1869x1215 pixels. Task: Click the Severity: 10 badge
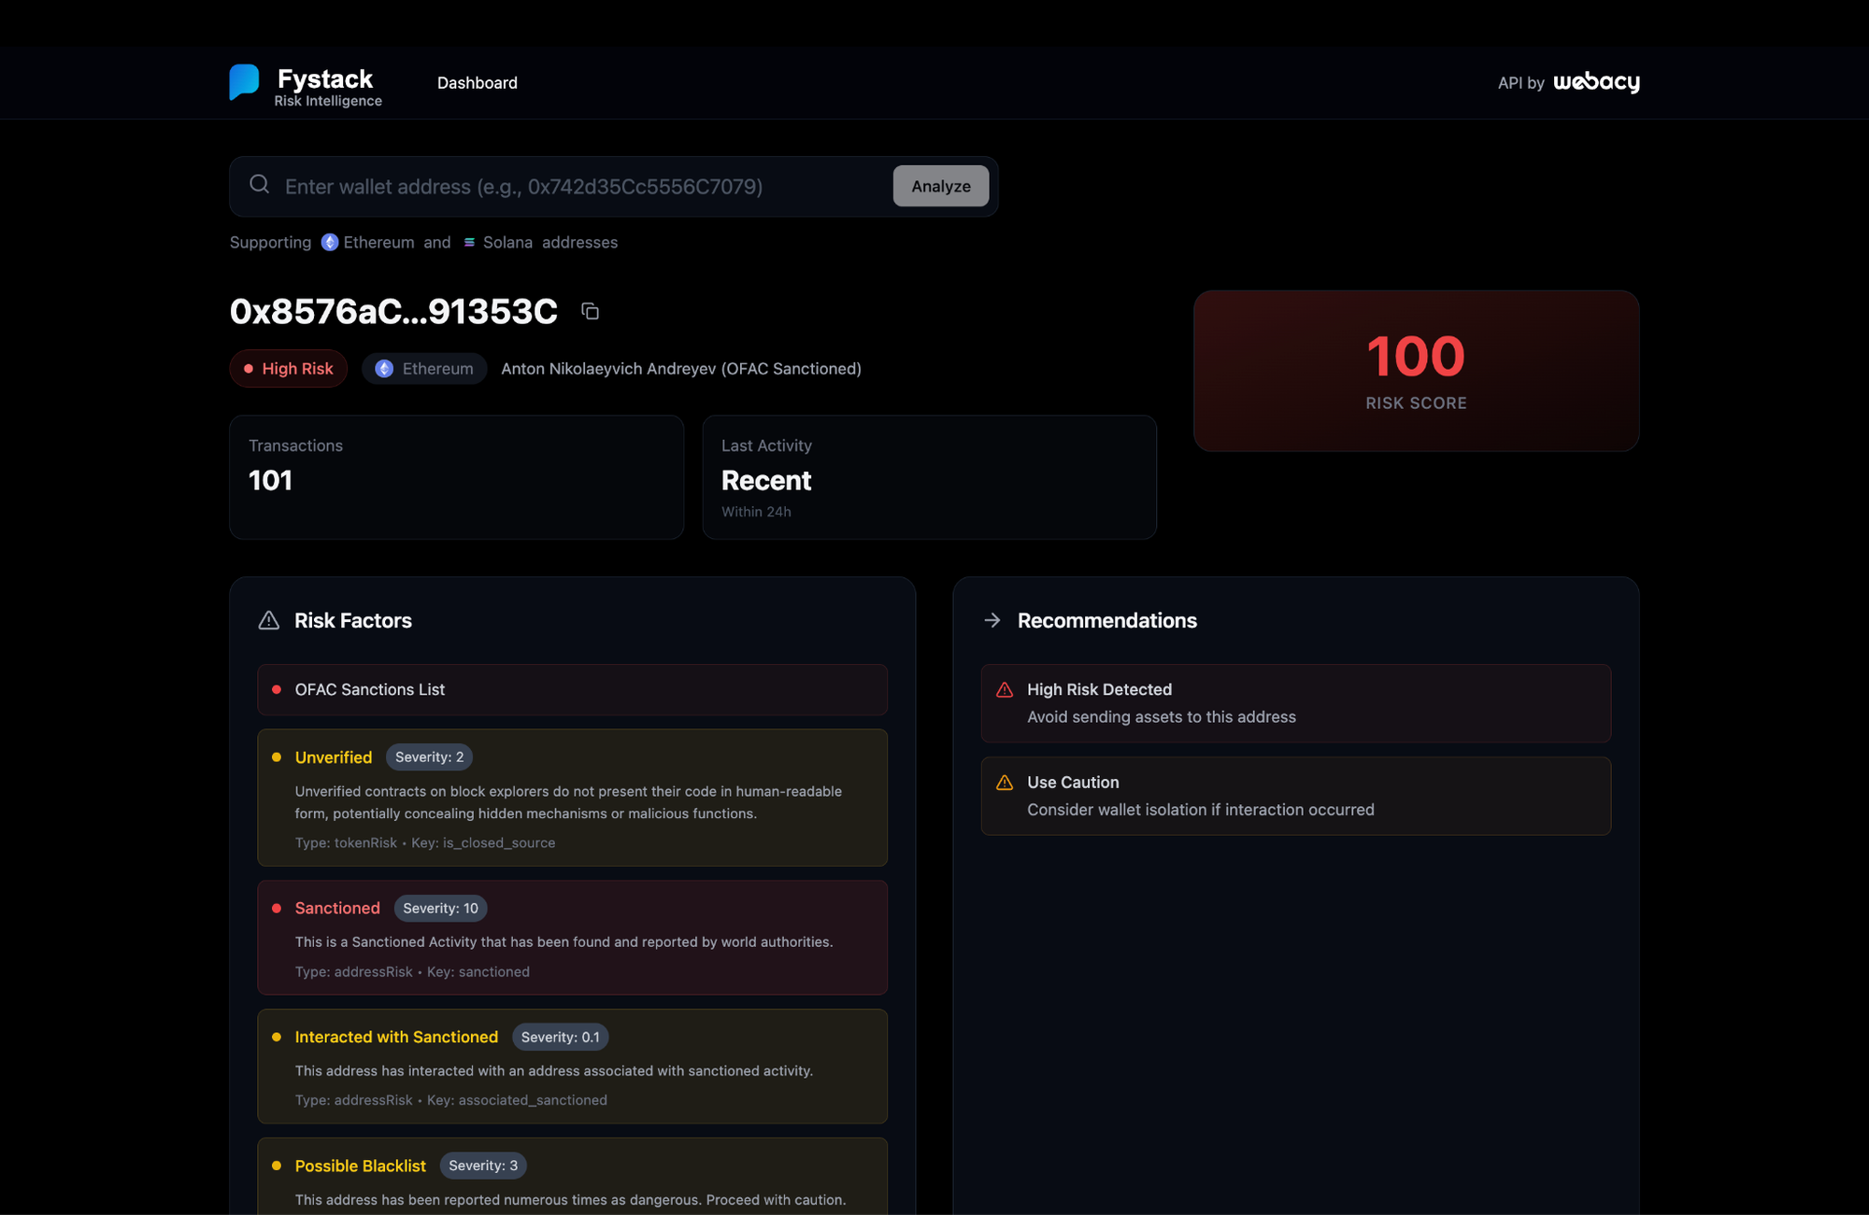click(x=440, y=908)
